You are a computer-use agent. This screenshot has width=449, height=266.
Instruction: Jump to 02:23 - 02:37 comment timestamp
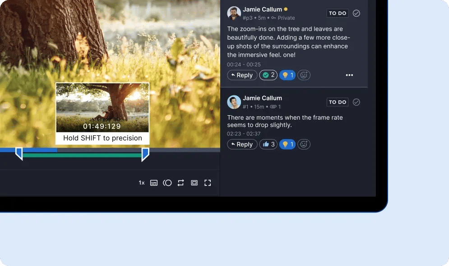[244, 134]
